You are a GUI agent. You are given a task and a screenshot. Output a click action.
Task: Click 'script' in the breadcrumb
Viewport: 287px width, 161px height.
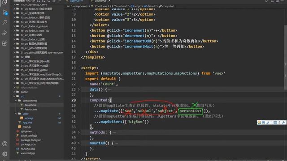point(137,6)
